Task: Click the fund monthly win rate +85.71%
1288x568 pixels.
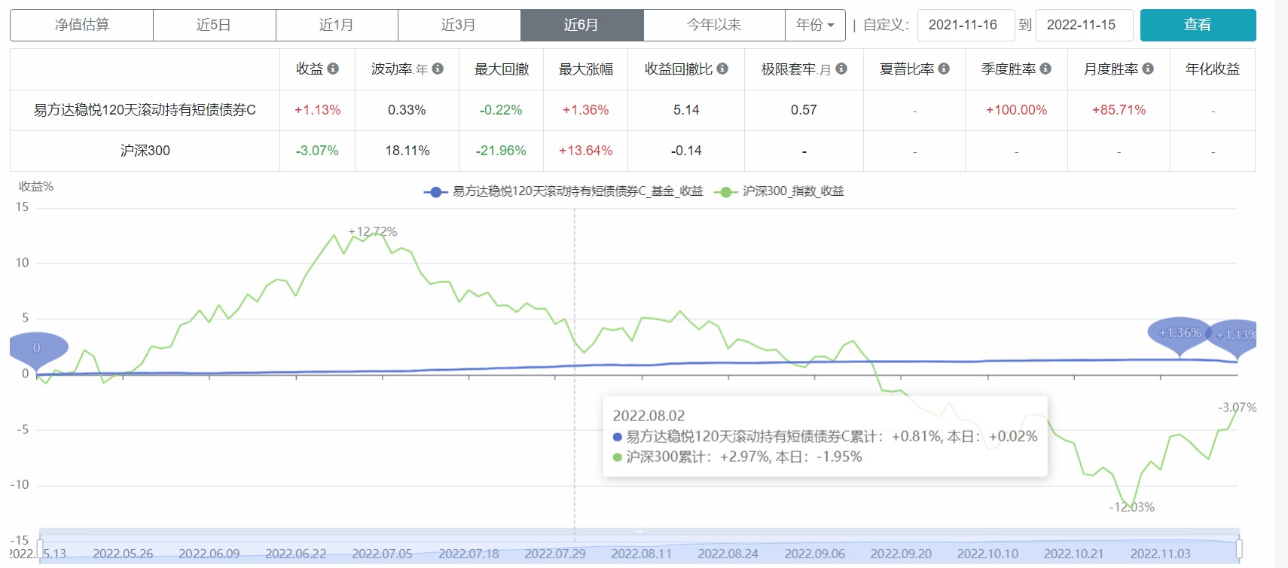Action: click(1119, 110)
